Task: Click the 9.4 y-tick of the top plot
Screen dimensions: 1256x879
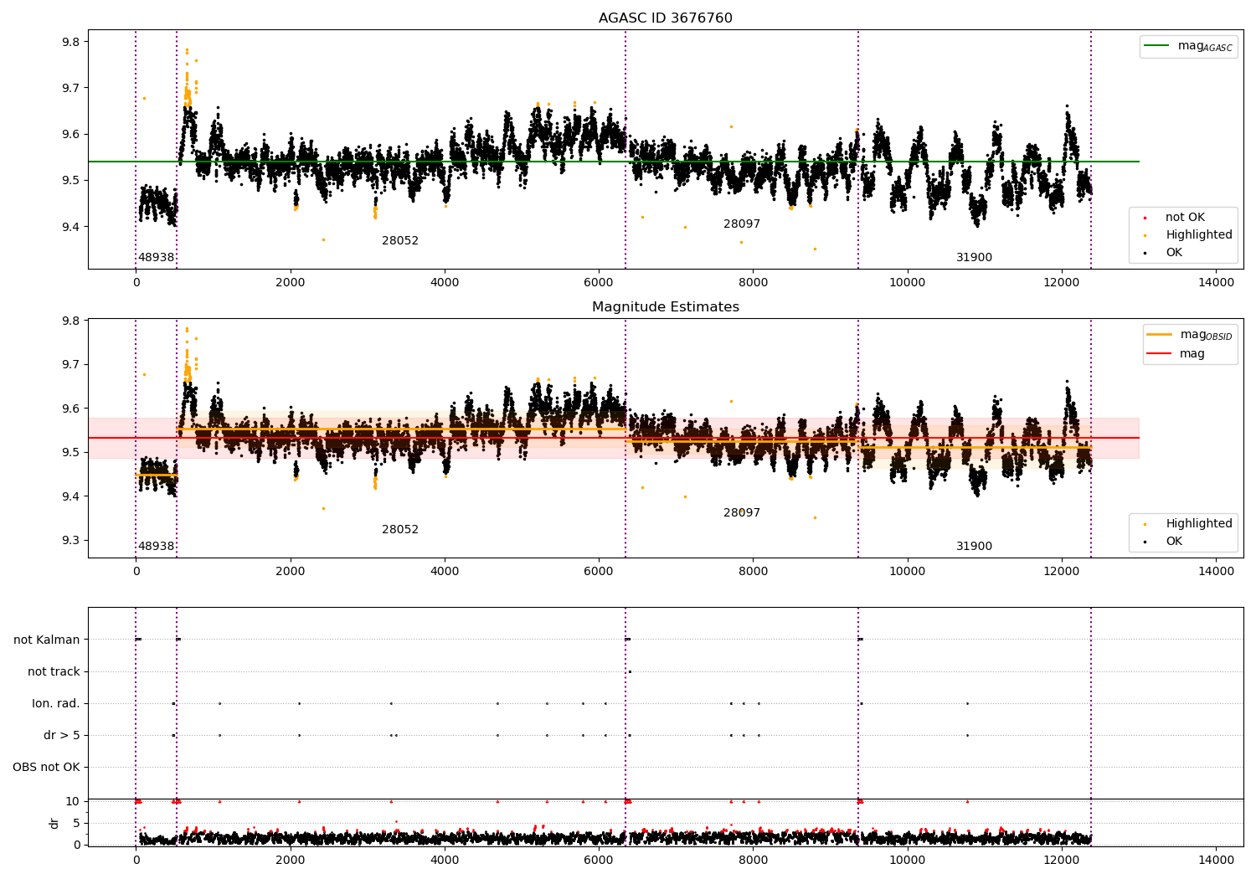Action: [x=71, y=227]
